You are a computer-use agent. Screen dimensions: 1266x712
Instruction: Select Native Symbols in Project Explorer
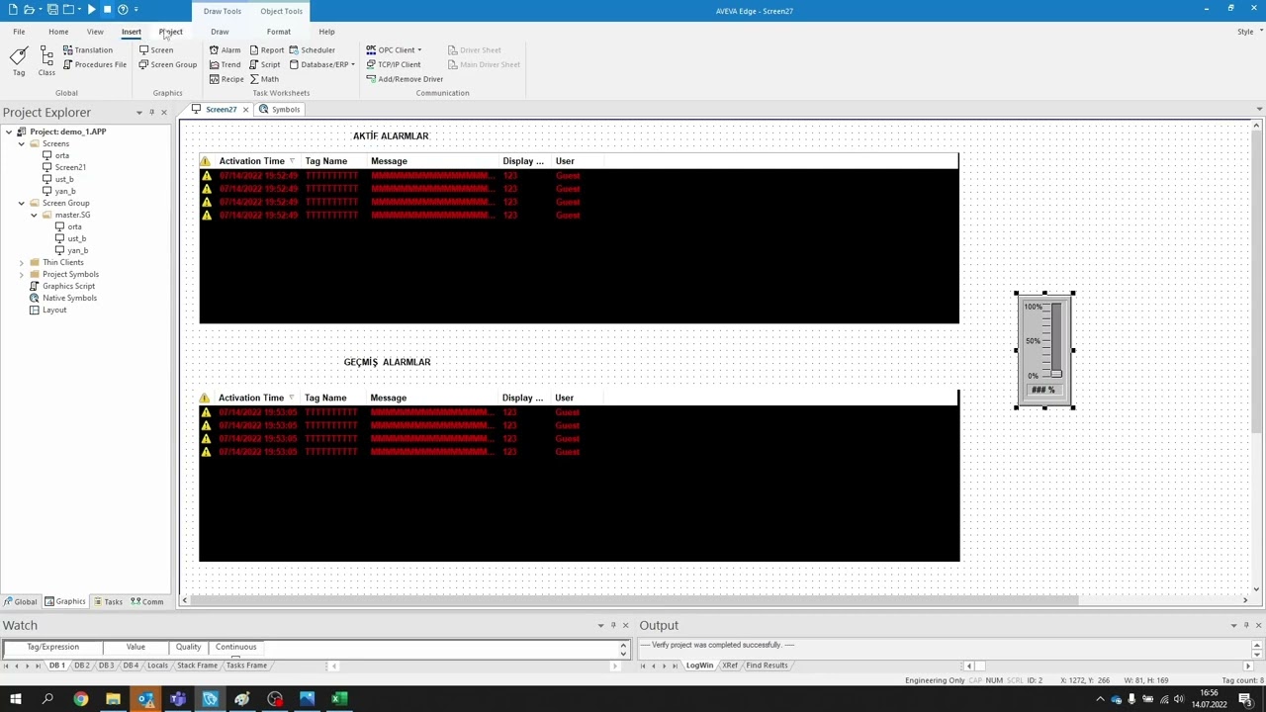click(x=69, y=298)
